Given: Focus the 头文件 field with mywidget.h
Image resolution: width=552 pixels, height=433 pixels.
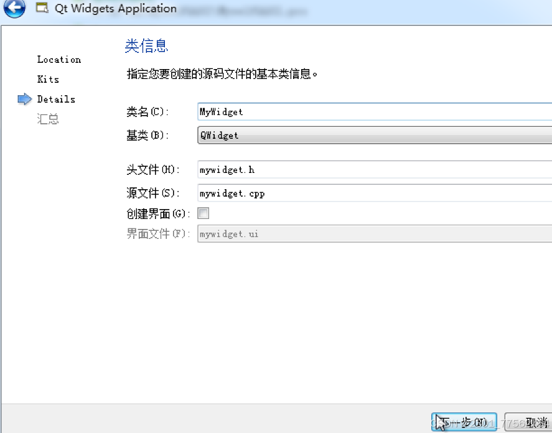Looking at the screenshot, I should tap(375, 170).
